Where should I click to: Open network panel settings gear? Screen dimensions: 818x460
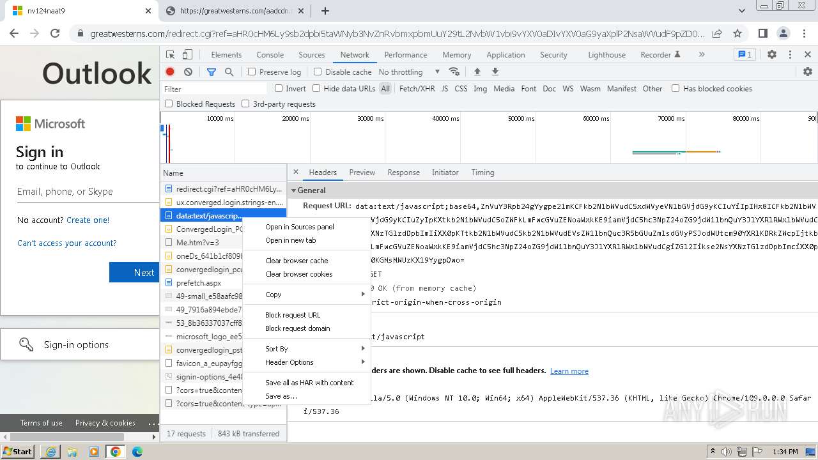point(808,72)
